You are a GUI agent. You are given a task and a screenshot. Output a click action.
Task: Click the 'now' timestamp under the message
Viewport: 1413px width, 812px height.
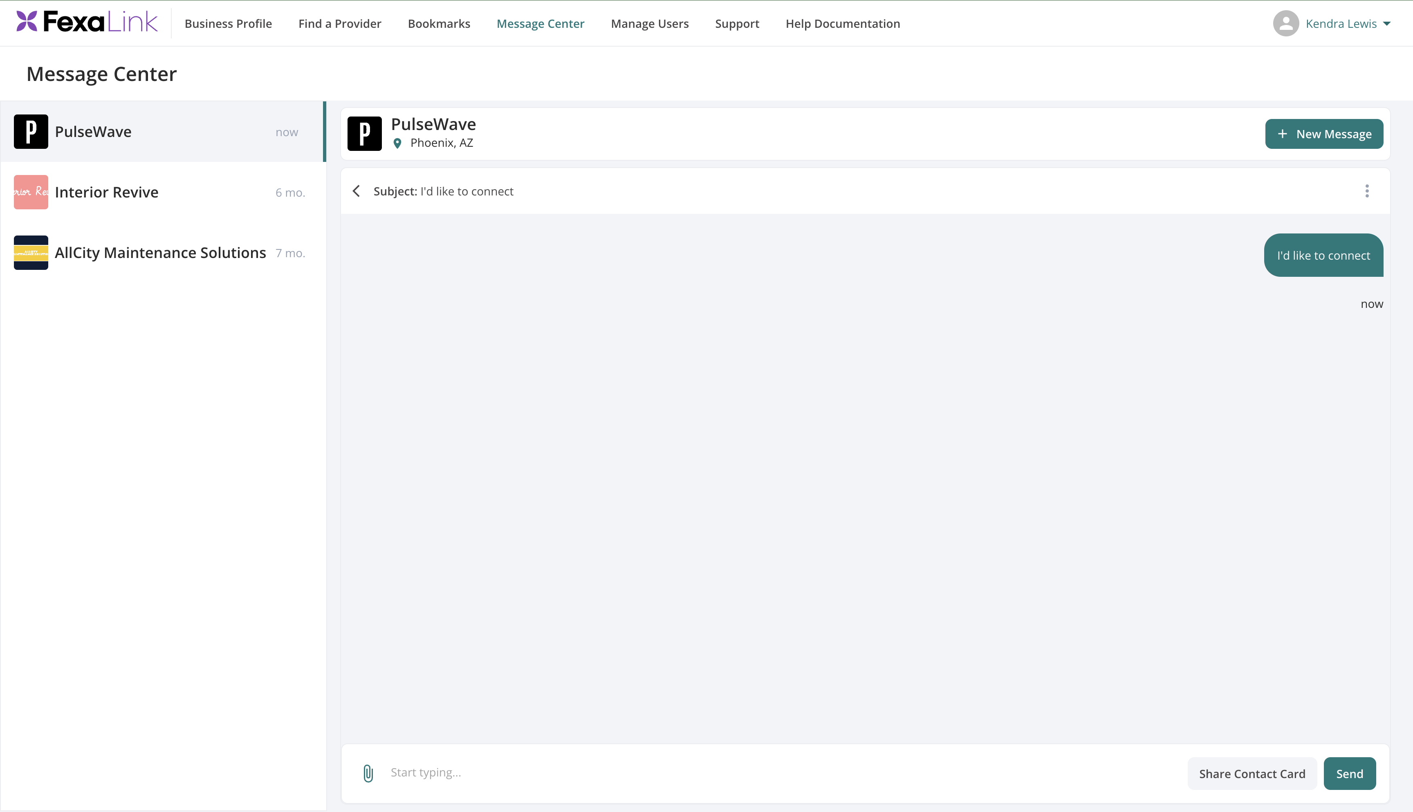click(x=1372, y=304)
